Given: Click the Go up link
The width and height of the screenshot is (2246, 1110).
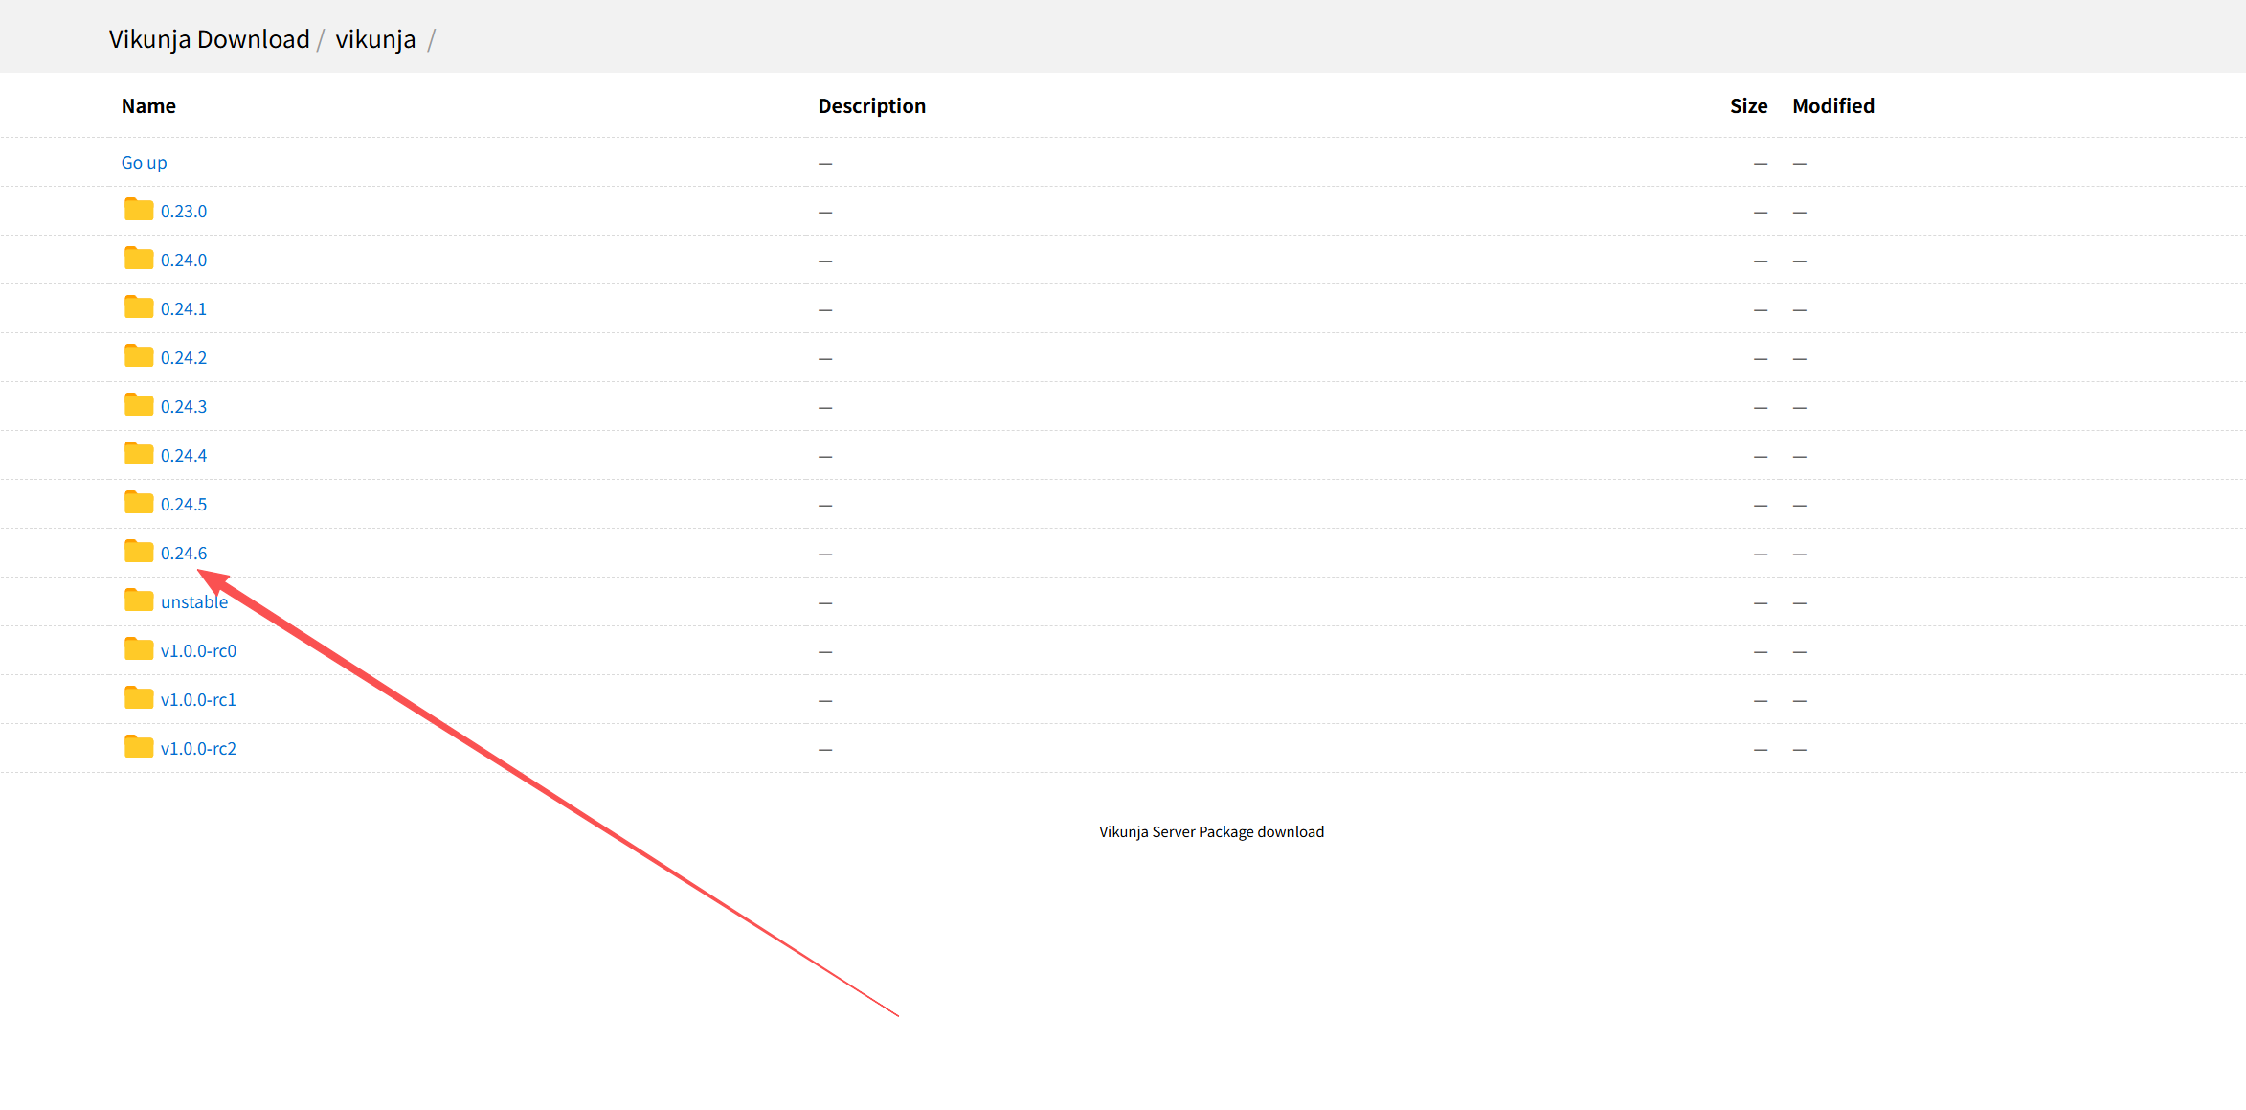Looking at the screenshot, I should point(144,163).
